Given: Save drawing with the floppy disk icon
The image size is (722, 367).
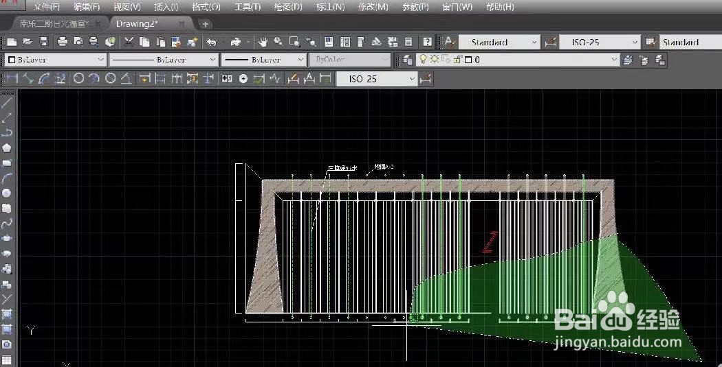Looking at the screenshot, I should point(44,43).
